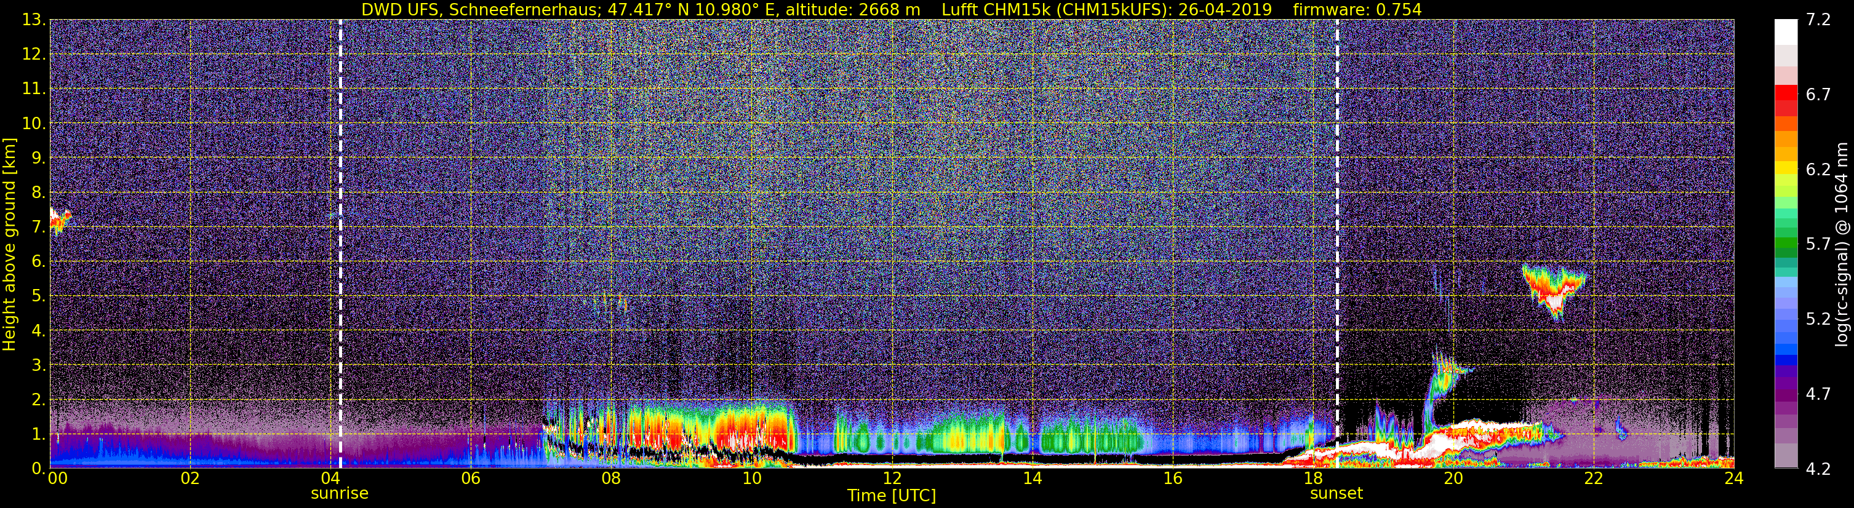The width and height of the screenshot is (1854, 508).
Task: Click the y-axis tick label 7
Action: coord(39,227)
